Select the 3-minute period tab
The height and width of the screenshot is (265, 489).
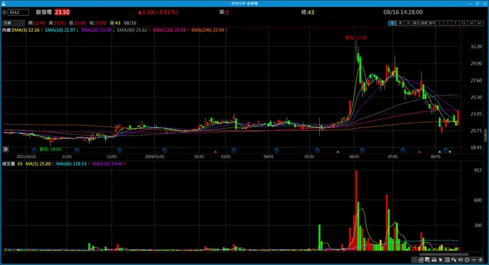pos(448,23)
